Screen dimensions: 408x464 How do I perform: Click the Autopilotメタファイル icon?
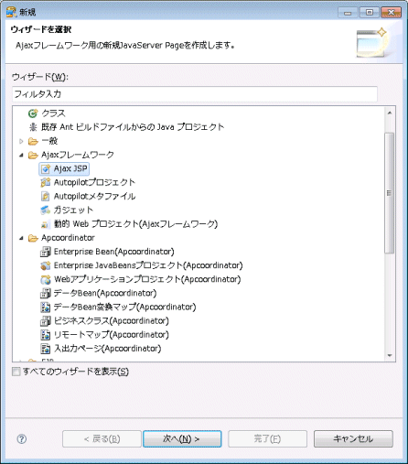coord(46,197)
